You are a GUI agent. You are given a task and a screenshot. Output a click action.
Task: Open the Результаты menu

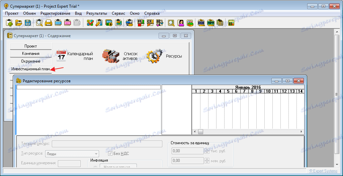[97, 13]
